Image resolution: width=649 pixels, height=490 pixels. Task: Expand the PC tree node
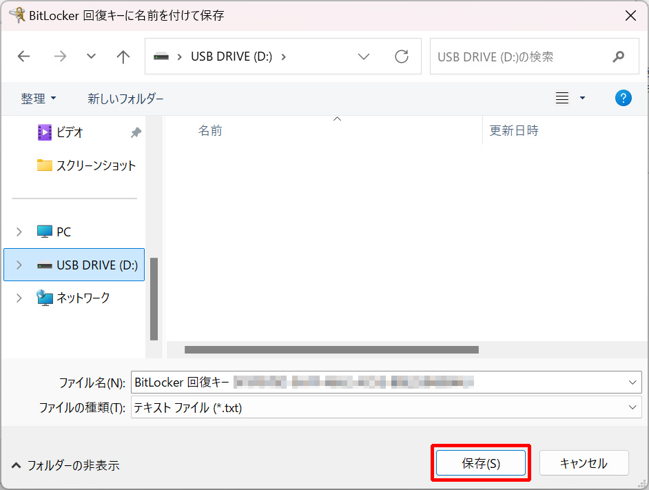pyautogui.click(x=19, y=232)
